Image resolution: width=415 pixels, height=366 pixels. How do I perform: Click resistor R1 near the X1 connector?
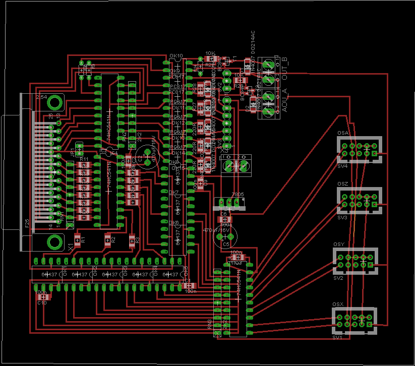coord(77,239)
